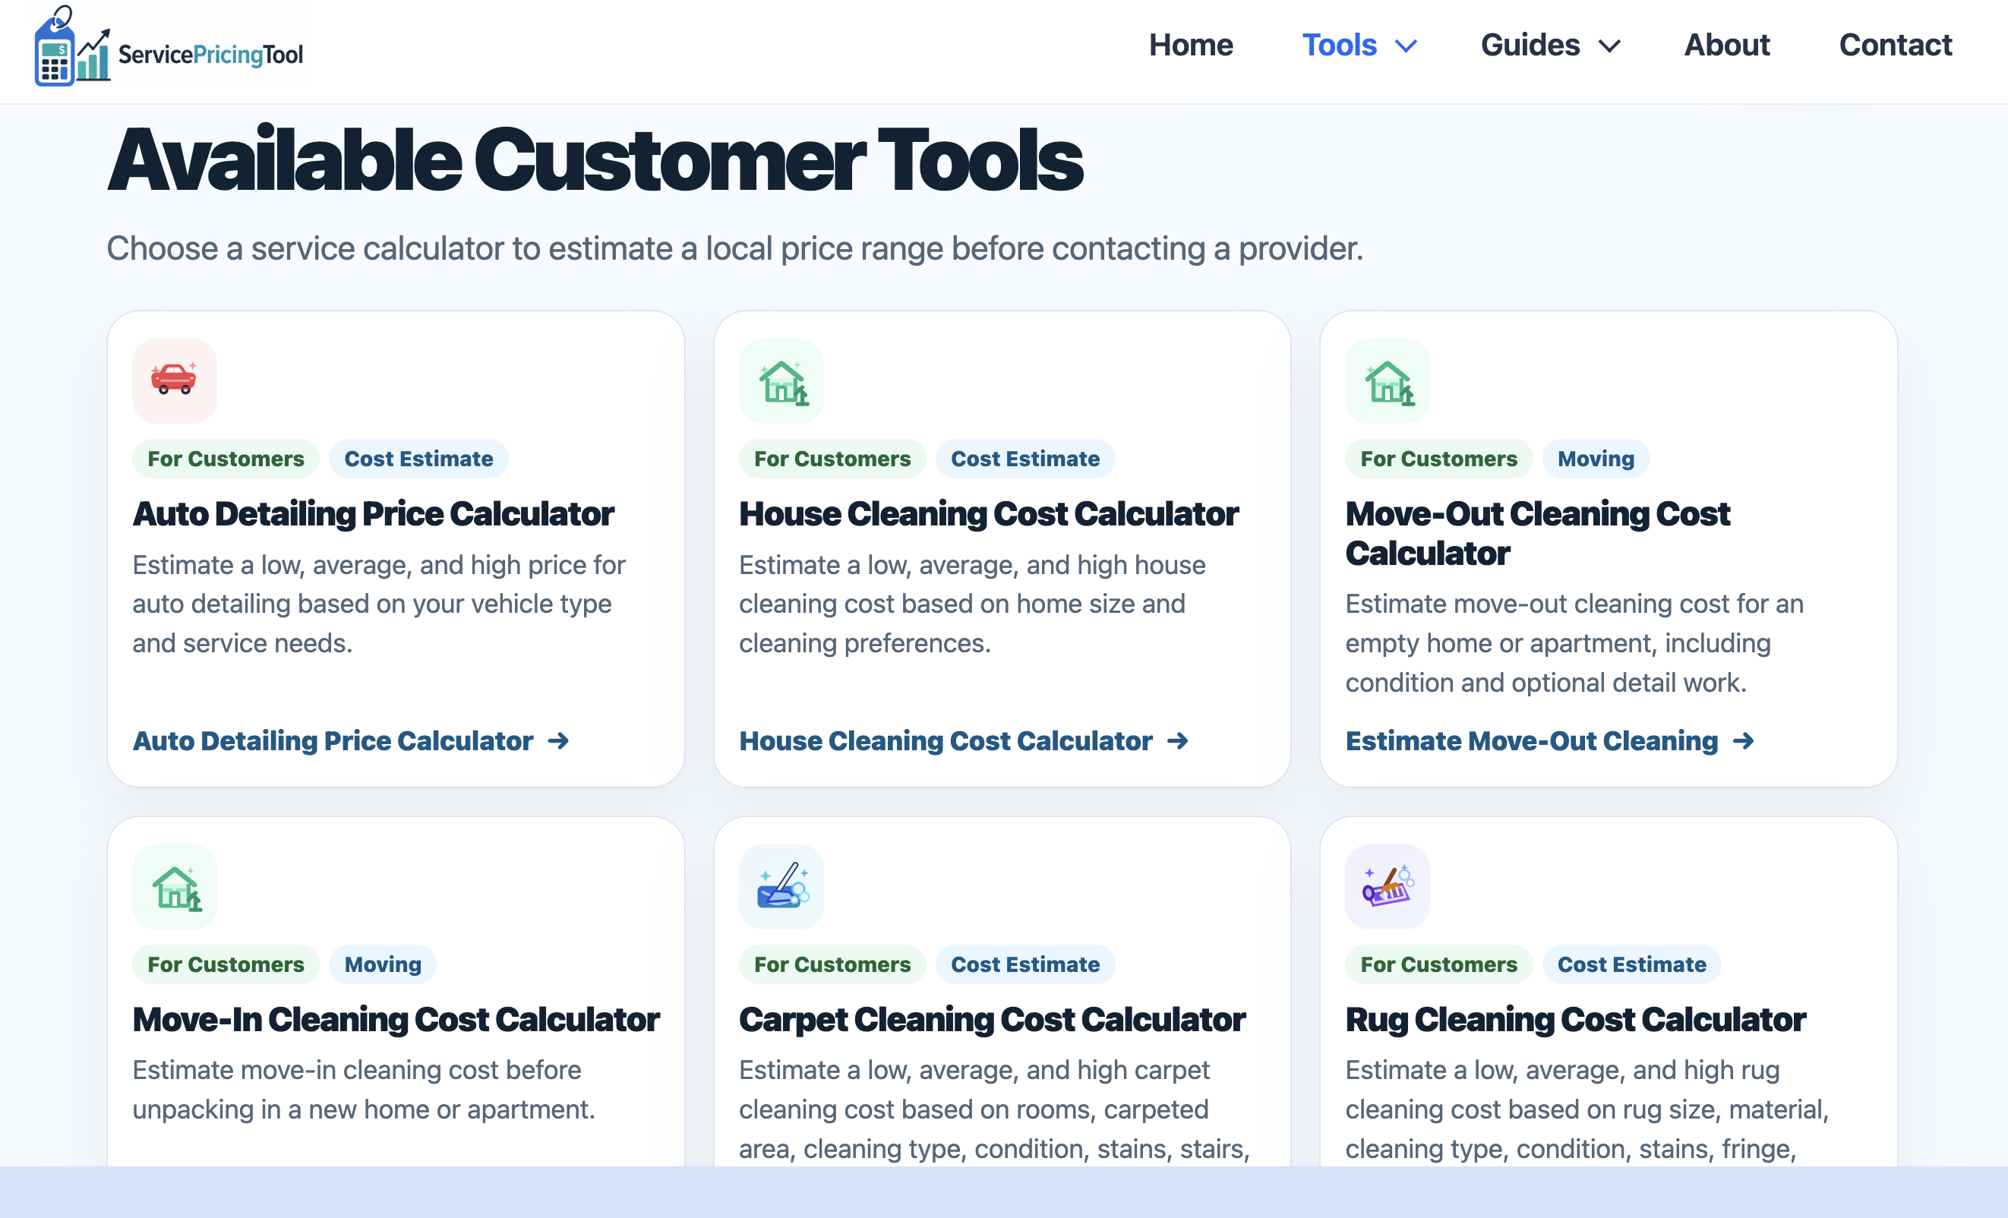Click the Rug Cleaning card description text

point(1587,1109)
